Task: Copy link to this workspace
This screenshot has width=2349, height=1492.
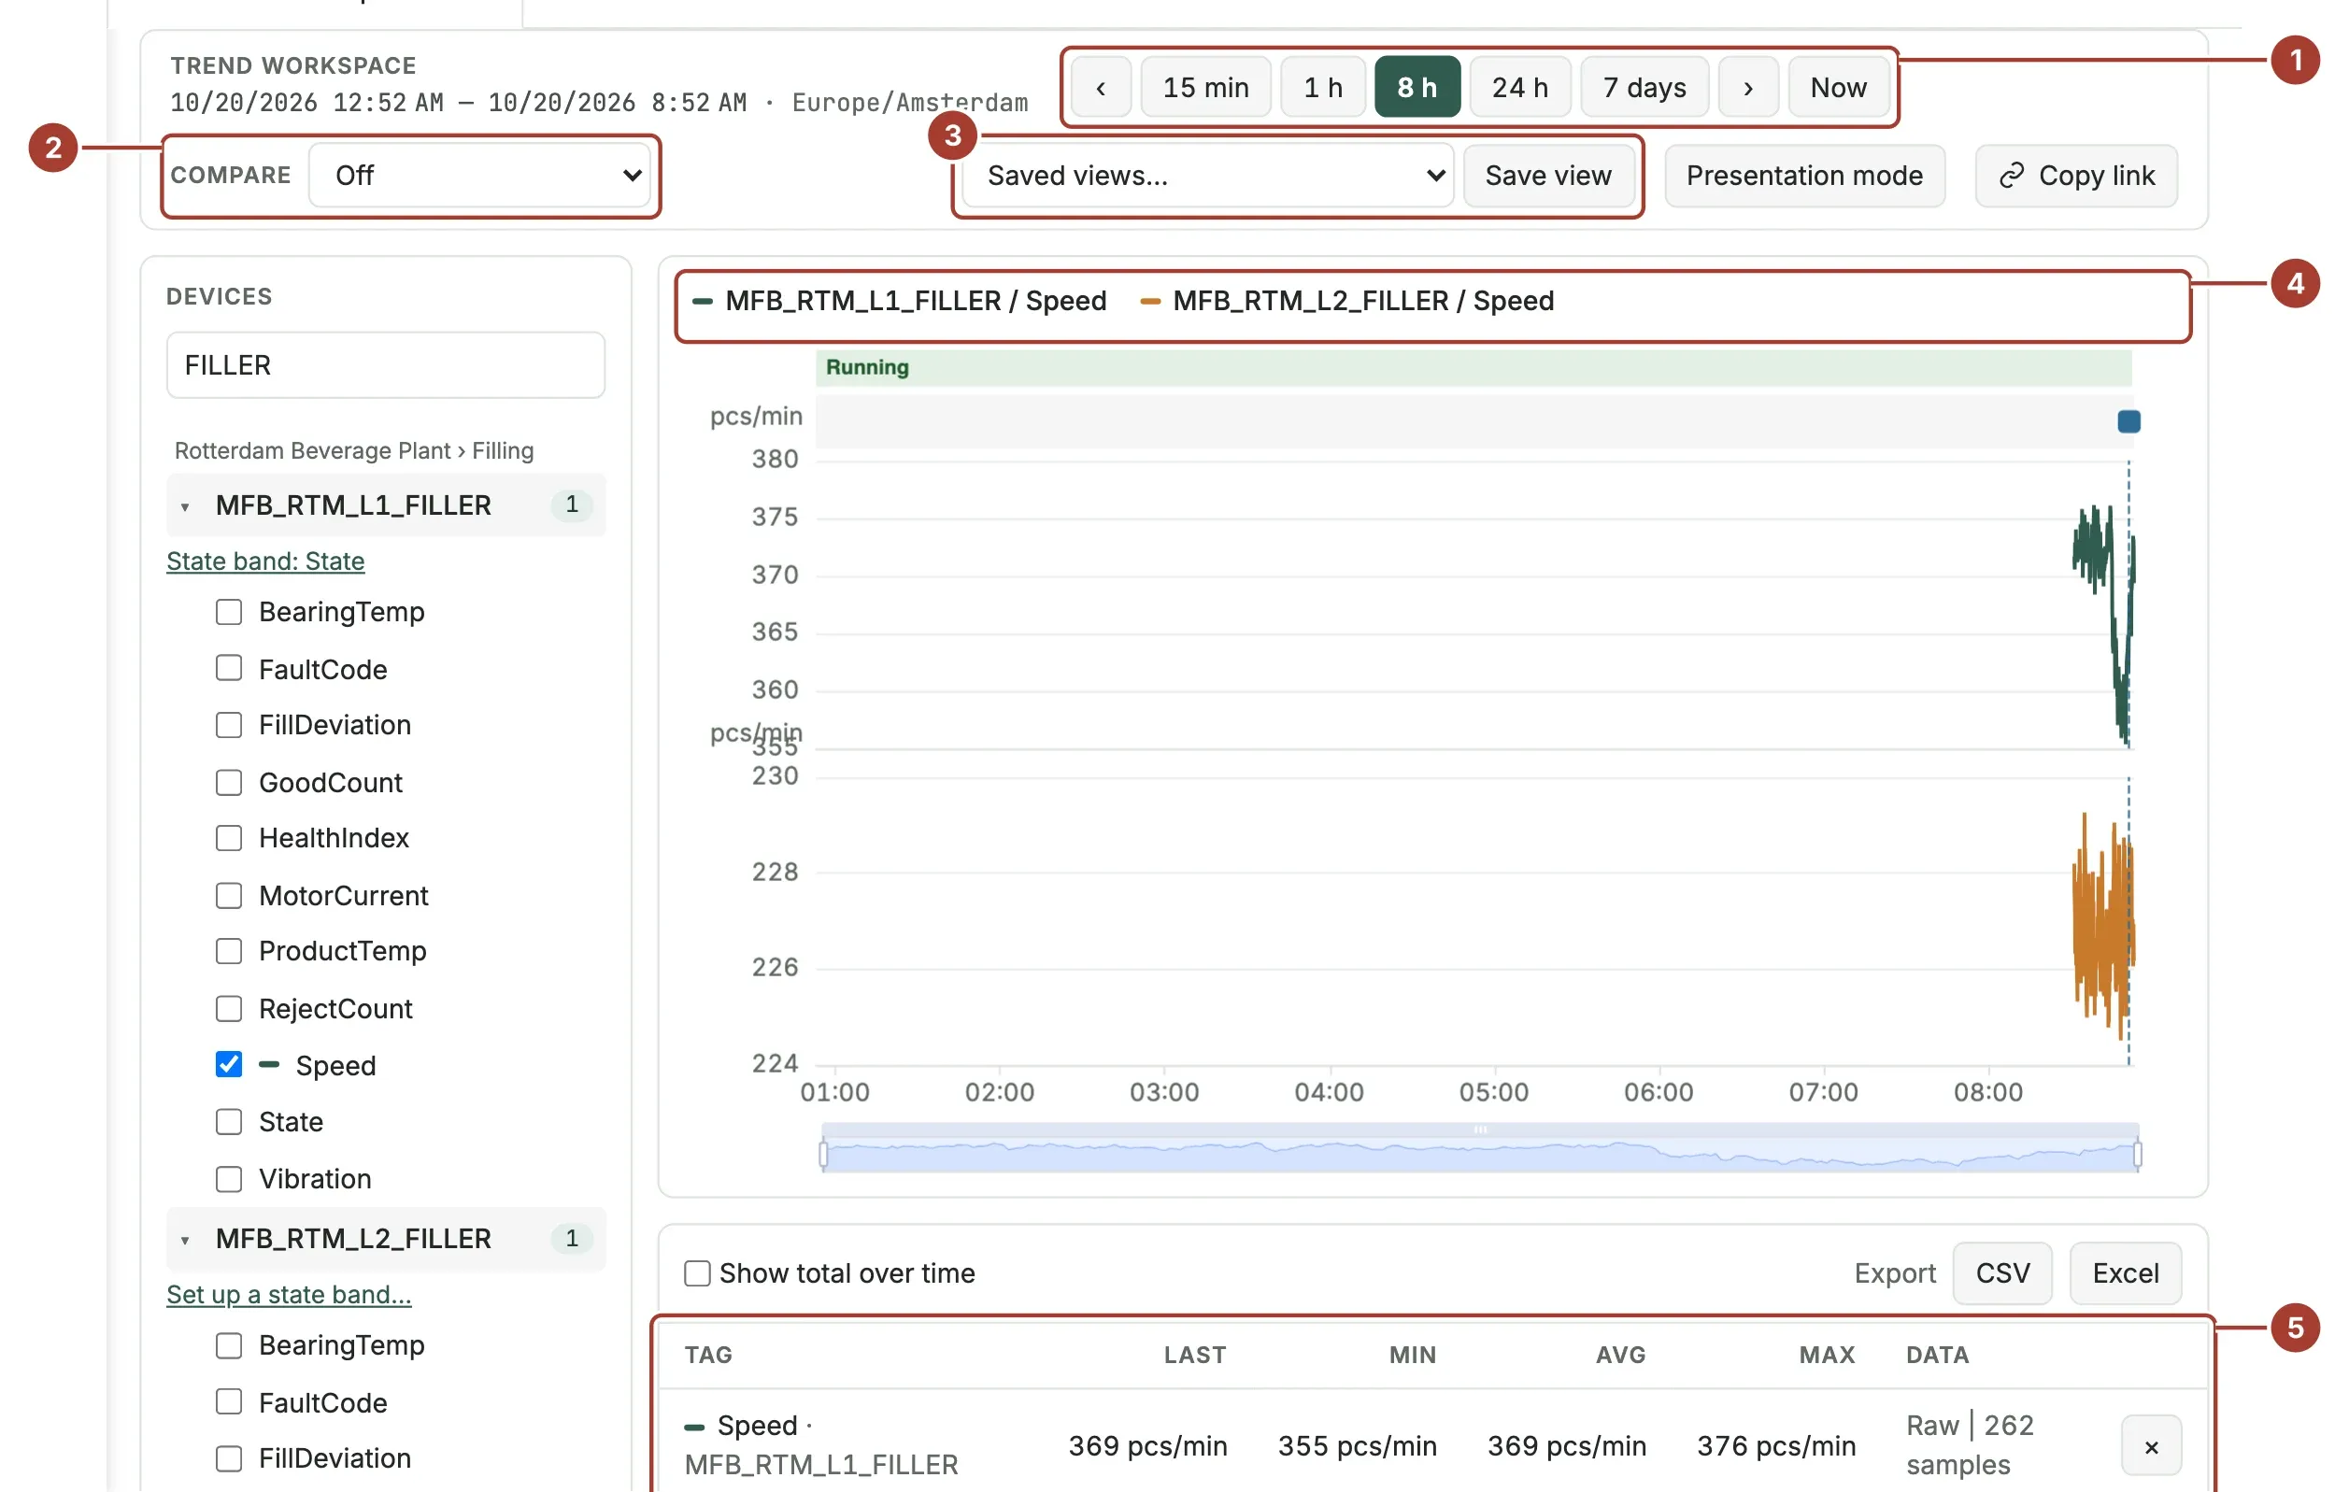Action: (2077, 176)
